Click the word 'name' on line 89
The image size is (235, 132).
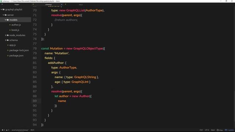(62, 101)
